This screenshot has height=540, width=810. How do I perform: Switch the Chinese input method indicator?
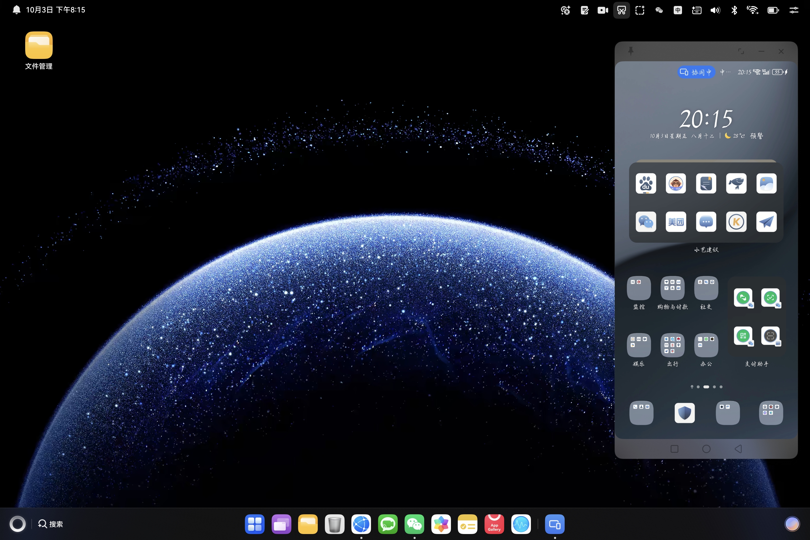click(x=677, y=10)
